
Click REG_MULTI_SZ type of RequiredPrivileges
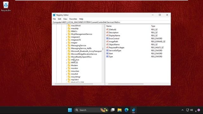coord(157,47)
